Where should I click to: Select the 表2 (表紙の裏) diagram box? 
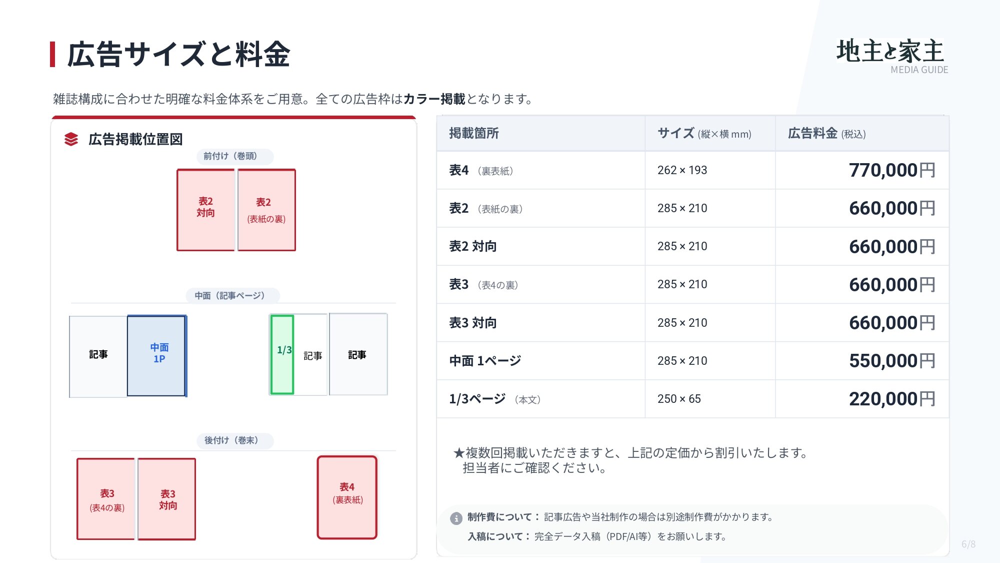pos(266,210)
